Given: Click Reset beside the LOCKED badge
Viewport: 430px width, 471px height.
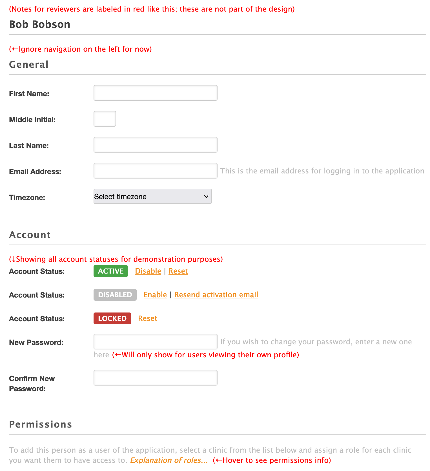Looking at the screenshot, I should [x=148, y=318].
